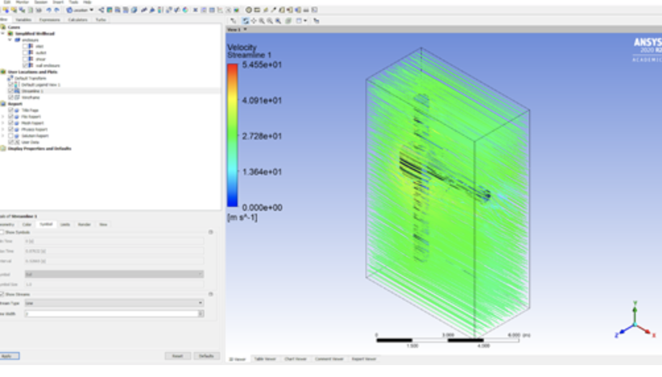Screen dimensions: 662x377
Task: Click the Animation toolbar icon
Action: [256, 10]
